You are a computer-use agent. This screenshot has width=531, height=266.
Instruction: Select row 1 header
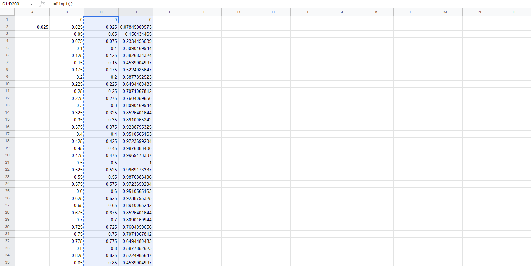tap(7, 19)
